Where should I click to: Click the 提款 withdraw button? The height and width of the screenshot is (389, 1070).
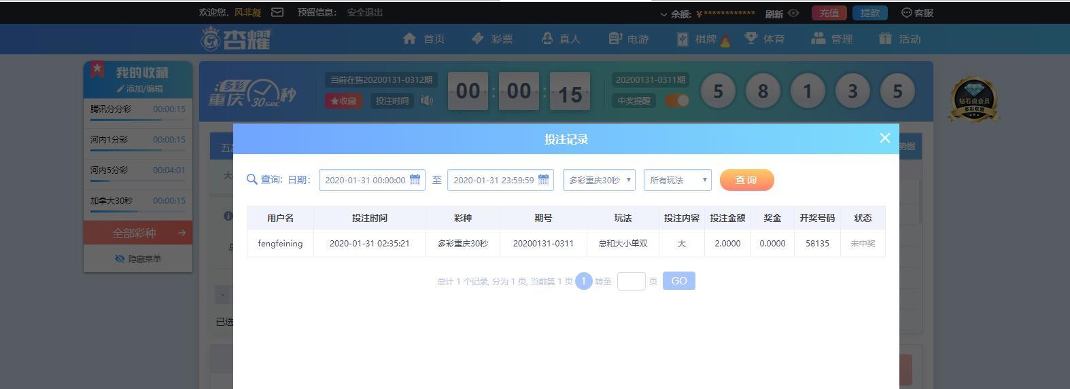tap(869, 13)
